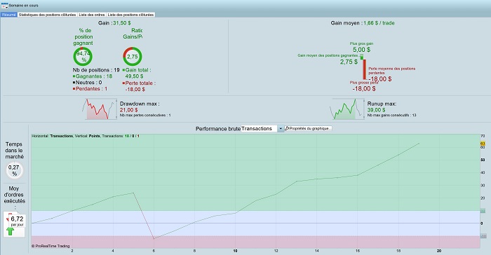This screenshot has height=255, width=491.
Task: Click the 94,74 % winning positions donut
Action: click(83, 57)
